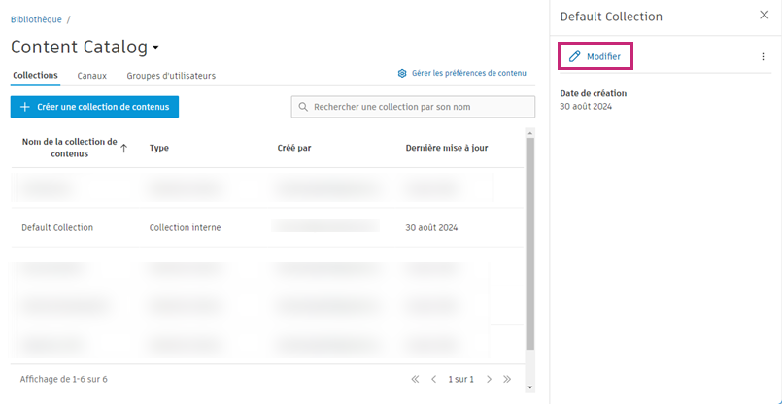Focus the Rechercher une collection search field

(x=413, y=107)
